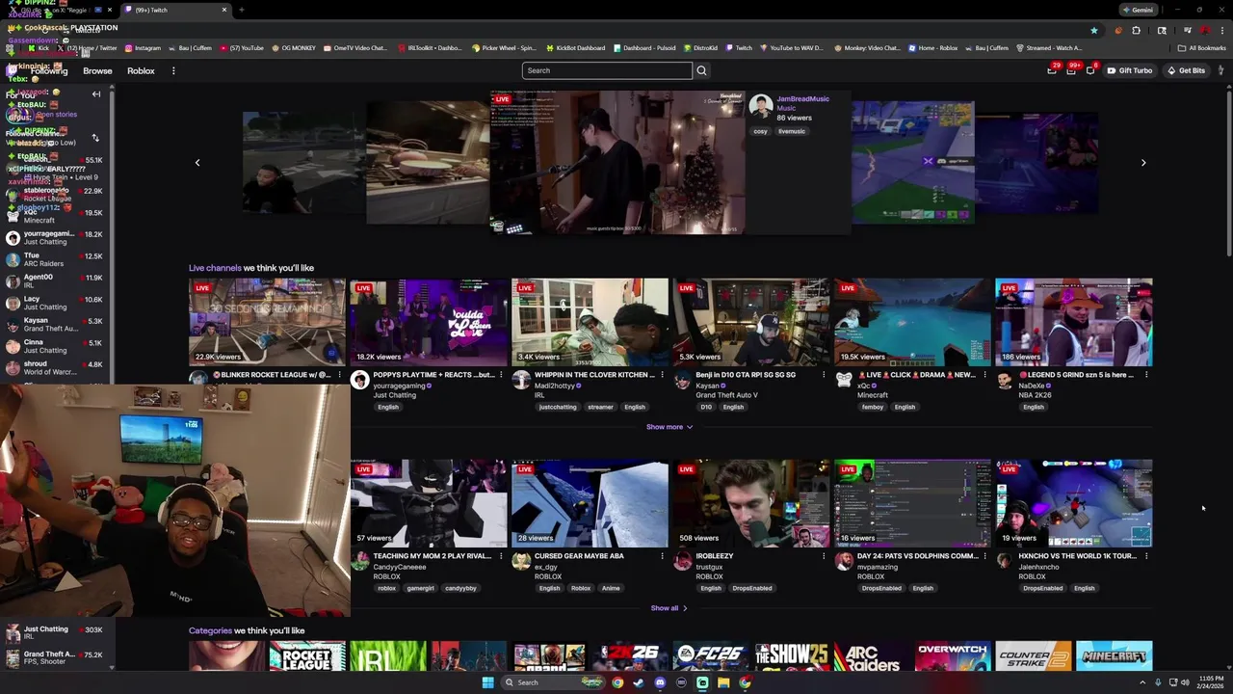The image size is (1233, 694).
Task: Show the previous carousel stream with the left arrow
Action: (x=197, y=163)
